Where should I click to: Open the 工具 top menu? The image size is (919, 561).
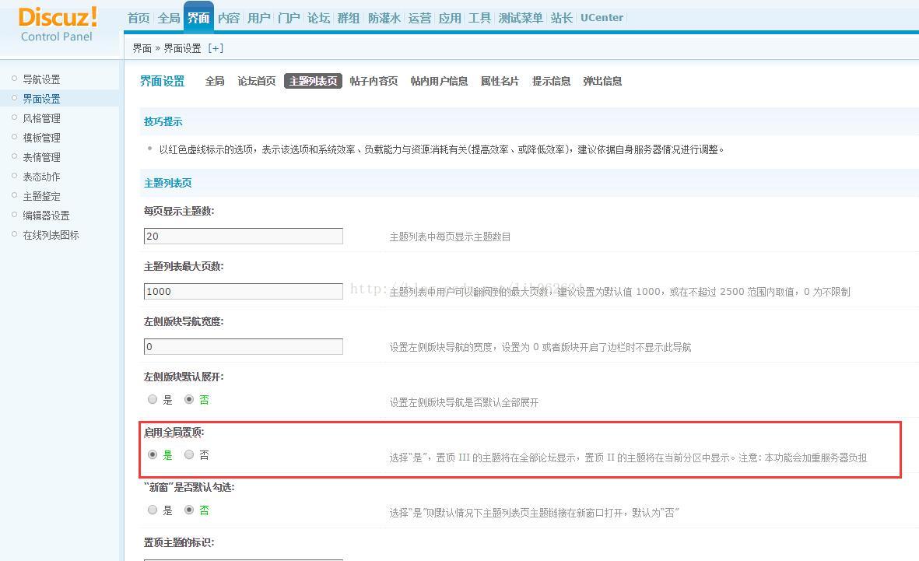point(479,18)
